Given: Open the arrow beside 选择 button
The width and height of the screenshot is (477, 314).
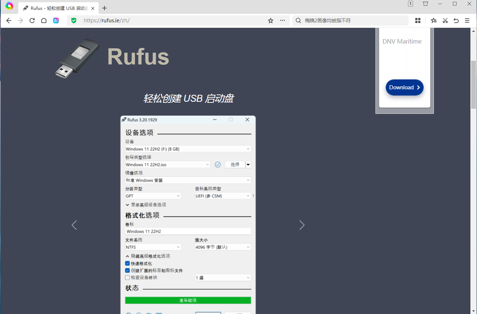Looking at the screenshot, I should point(248,165).
